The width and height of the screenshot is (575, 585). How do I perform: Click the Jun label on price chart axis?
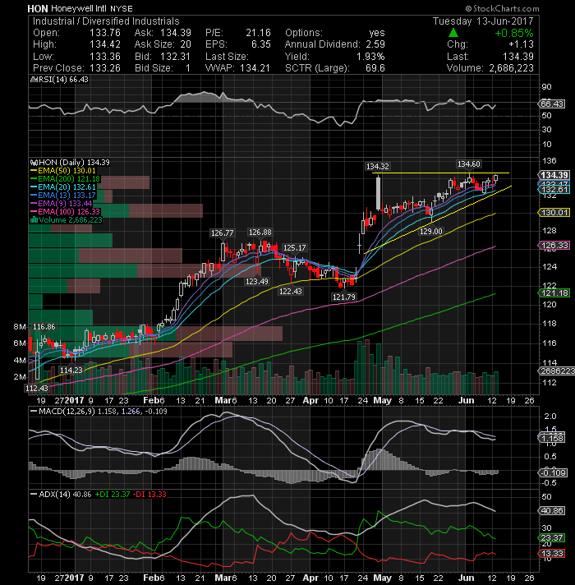click(x=466, y=400)
